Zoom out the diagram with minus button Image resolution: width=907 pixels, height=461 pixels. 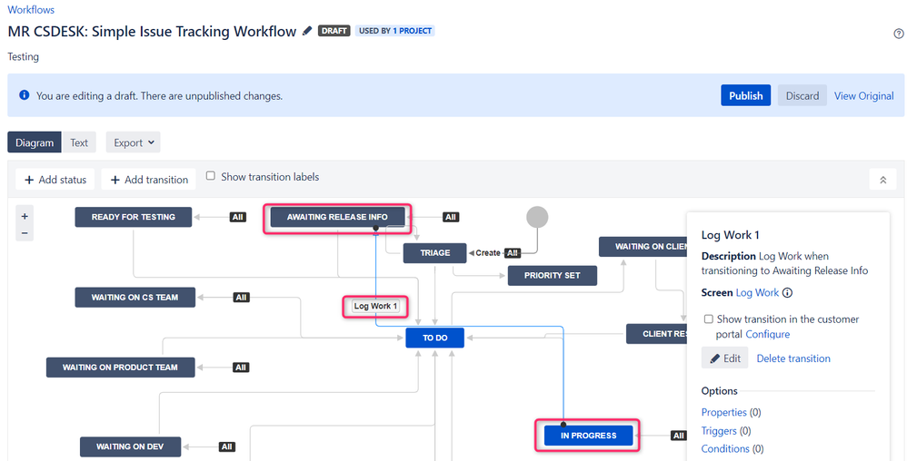pos(25,233)
